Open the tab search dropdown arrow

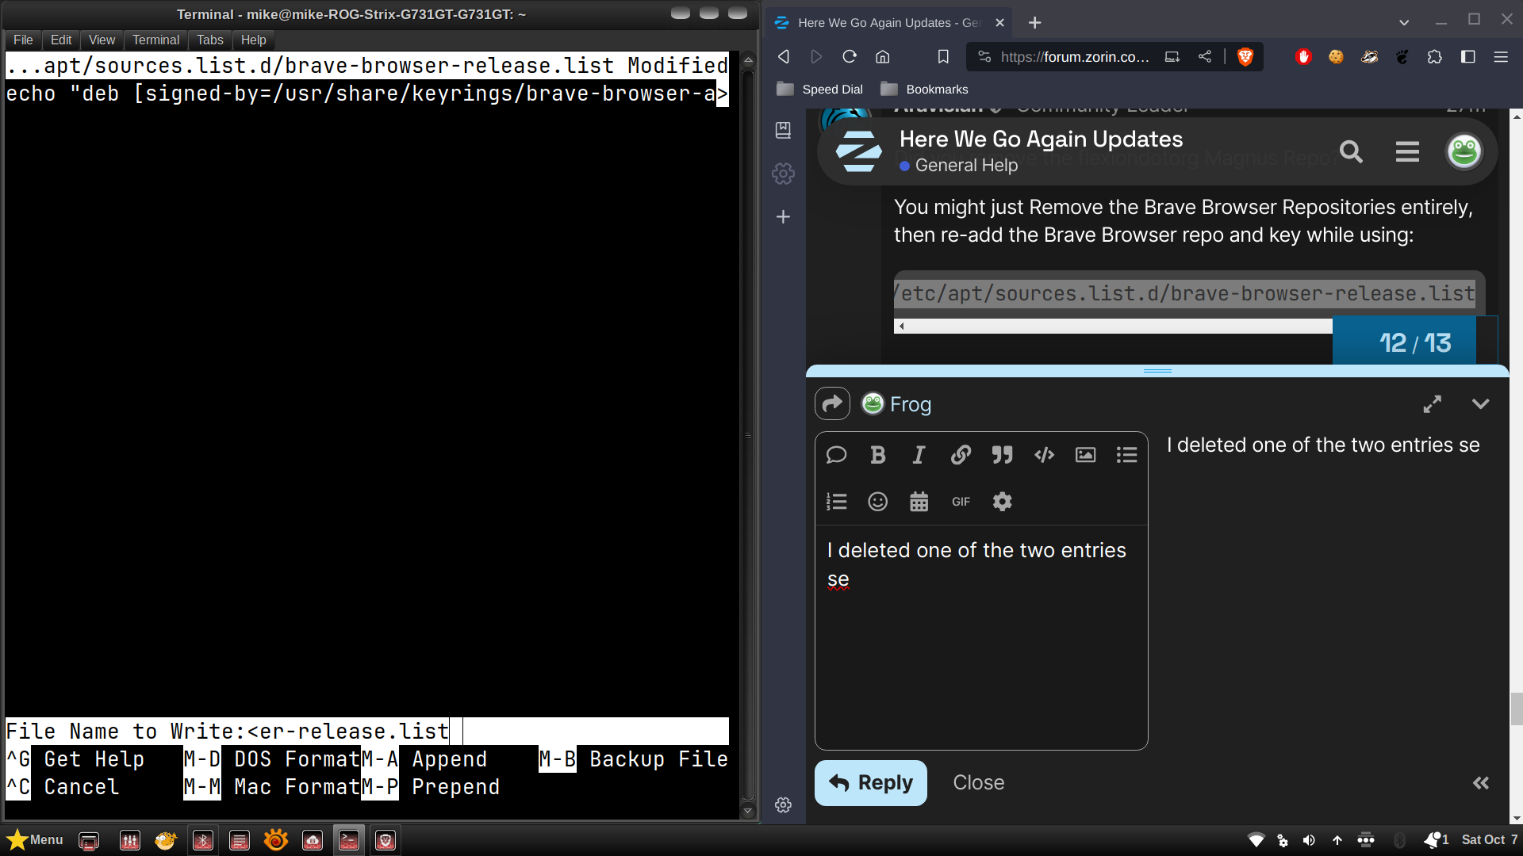[x=1404, y=23]
